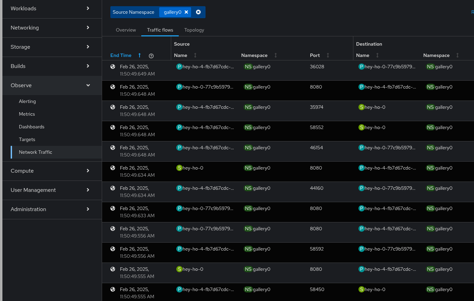The width and height of the screenshot is (474, 301).
Task: Select flow row with port 36028
Action: [x=317, y=67]
